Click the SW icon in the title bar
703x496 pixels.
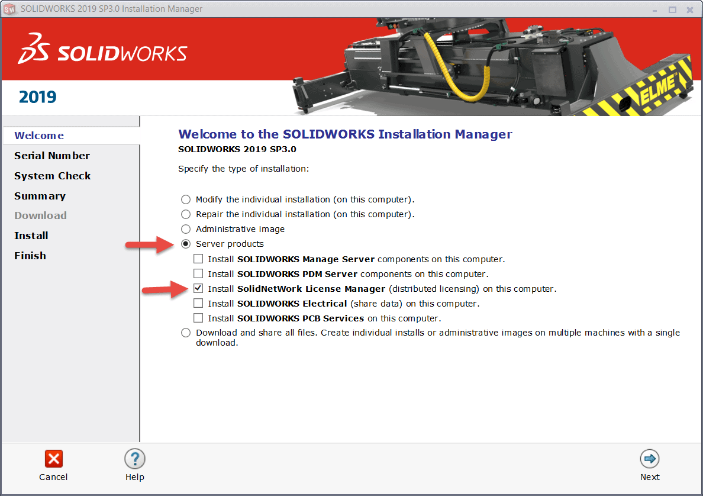[9, 9]
